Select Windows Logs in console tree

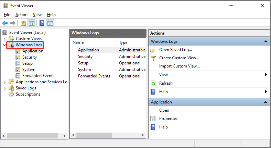pyautogui.click(x=29, y=45)
